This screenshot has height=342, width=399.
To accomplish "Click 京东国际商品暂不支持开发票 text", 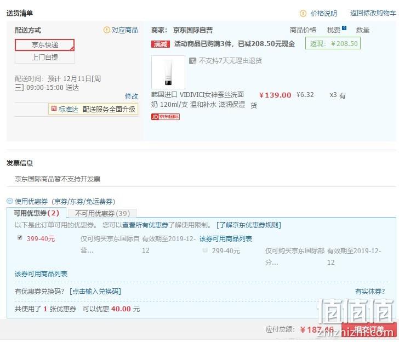I will (58, 179).
